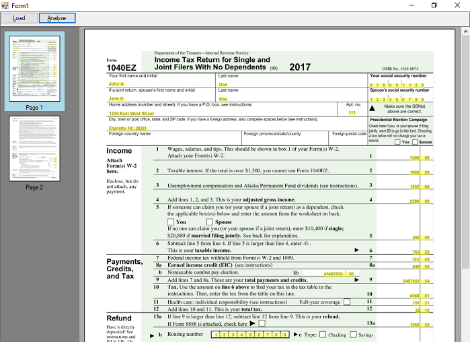
Task: Check the Full-year coverage box
Action: click(347, 302)
